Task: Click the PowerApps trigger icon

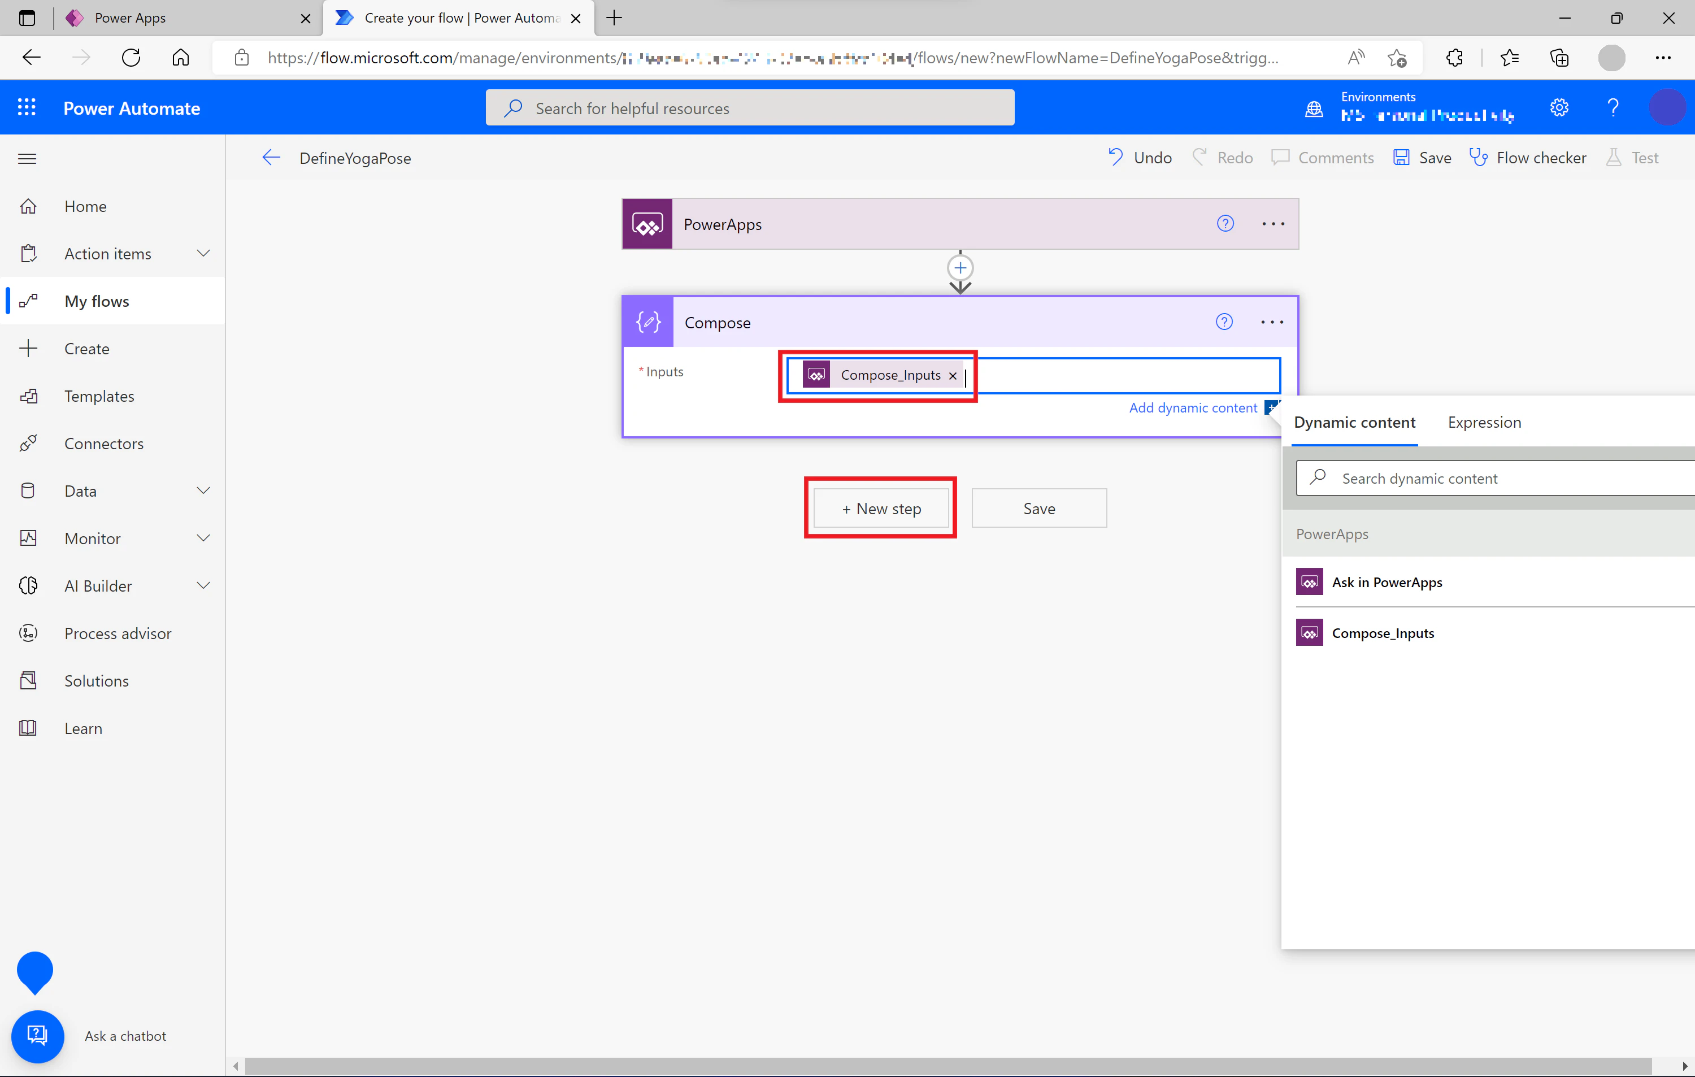Action: [x=647, y=224]
